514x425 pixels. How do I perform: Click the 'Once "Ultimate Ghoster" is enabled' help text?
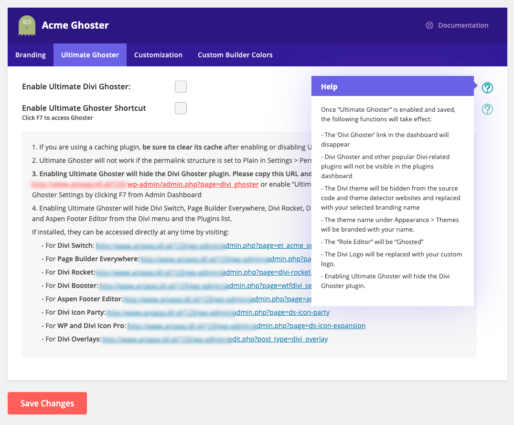click(x=388, y=114)
